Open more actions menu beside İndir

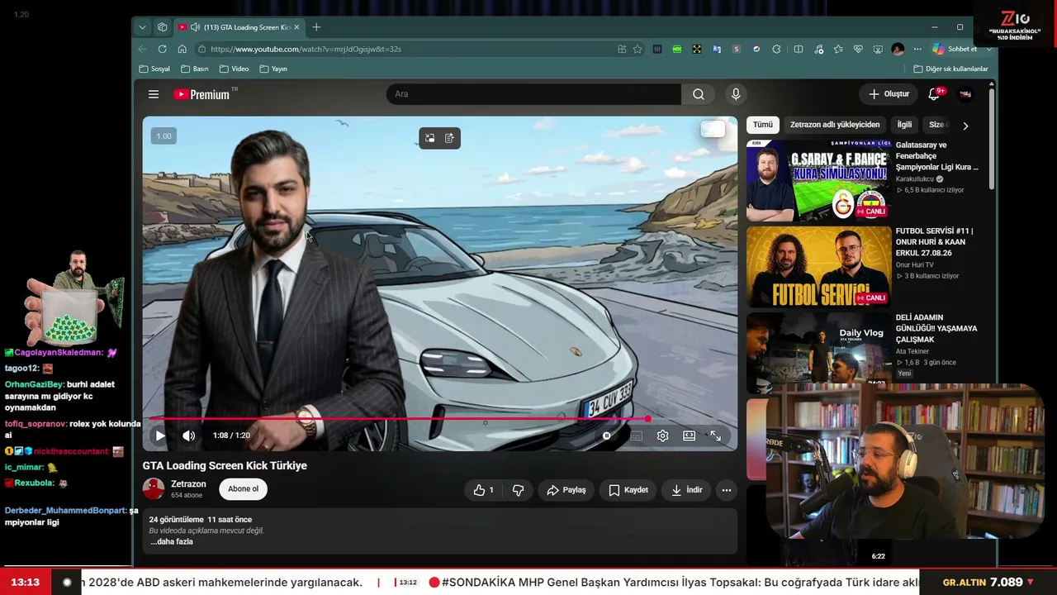[727, 490]
